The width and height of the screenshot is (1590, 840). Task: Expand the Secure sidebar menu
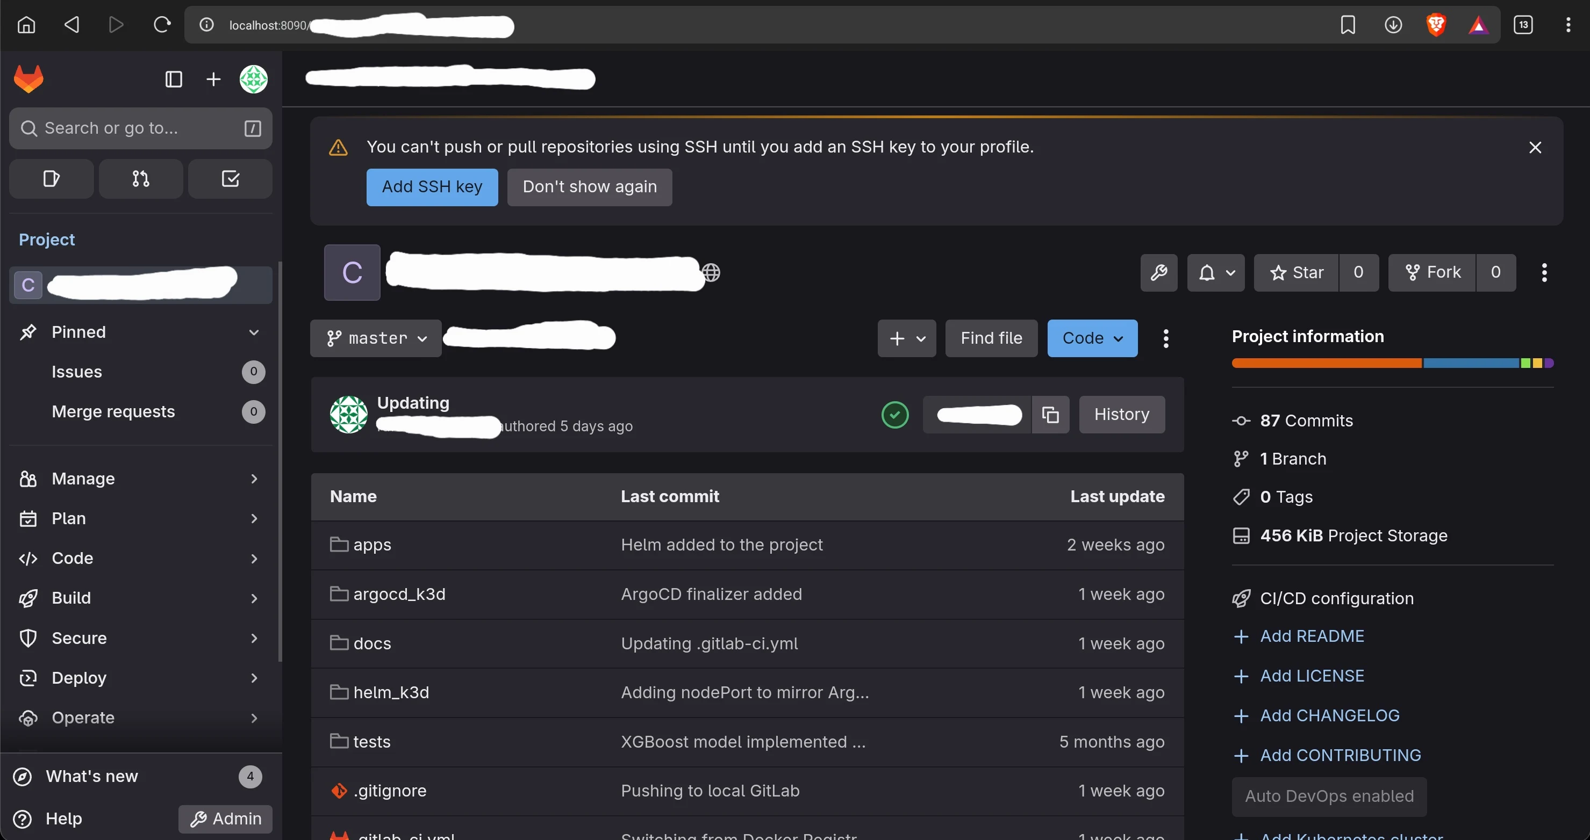[141, 638]
